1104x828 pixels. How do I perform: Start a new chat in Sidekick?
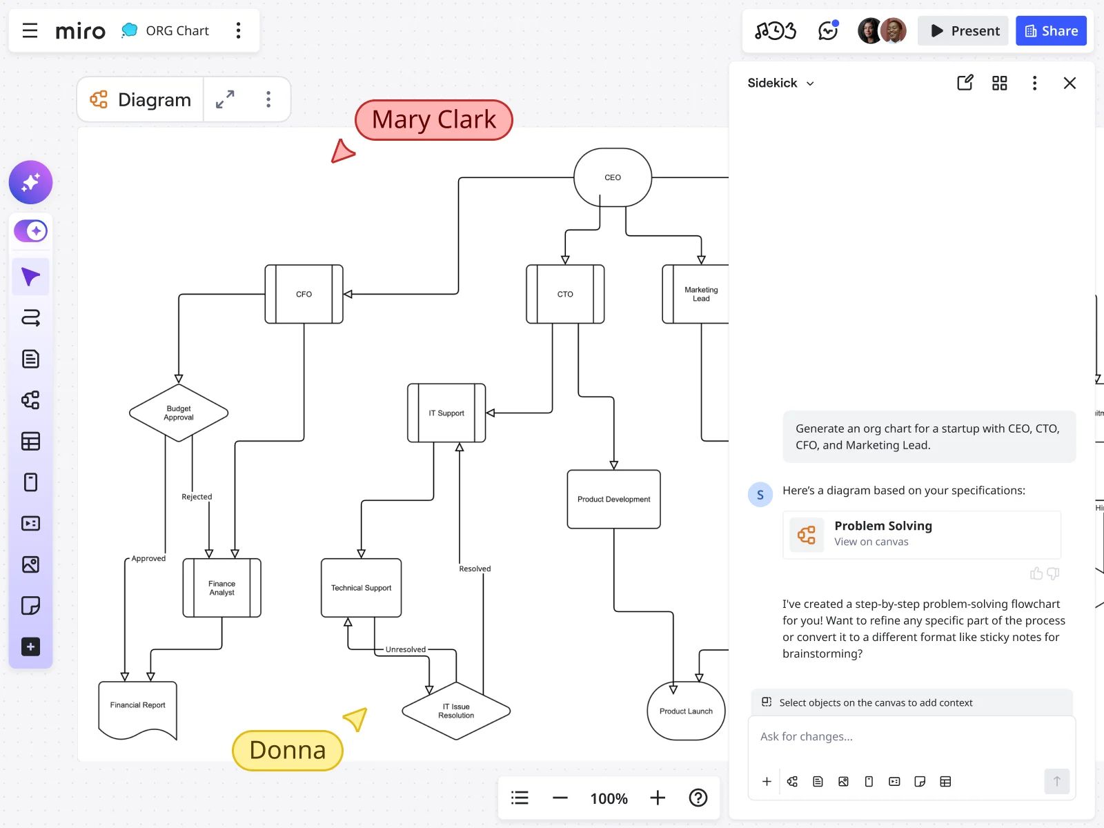point(965,83)
